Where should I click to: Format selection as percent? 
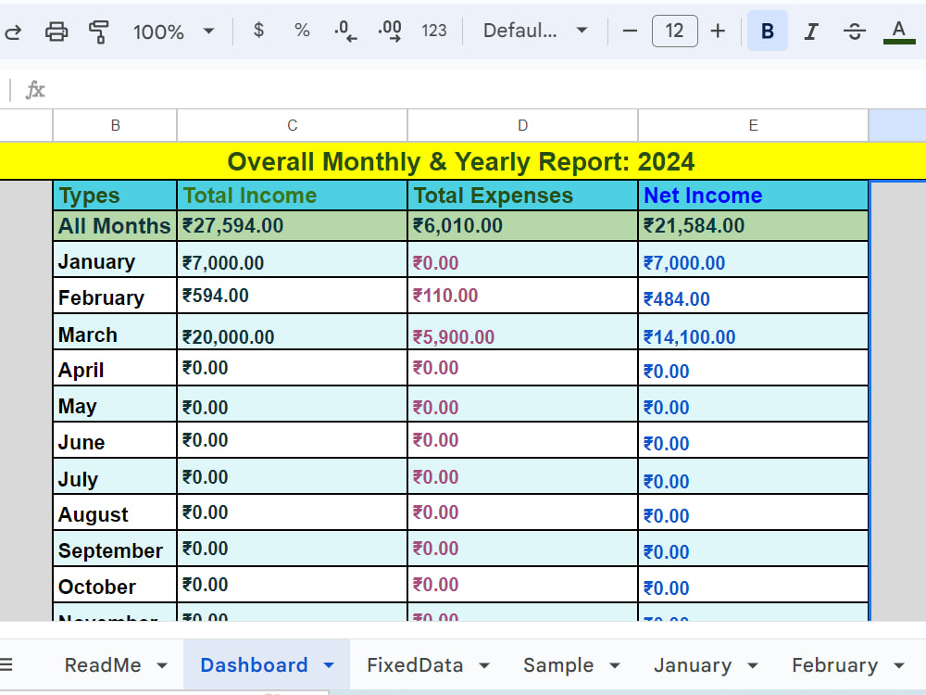pos(301,31)
